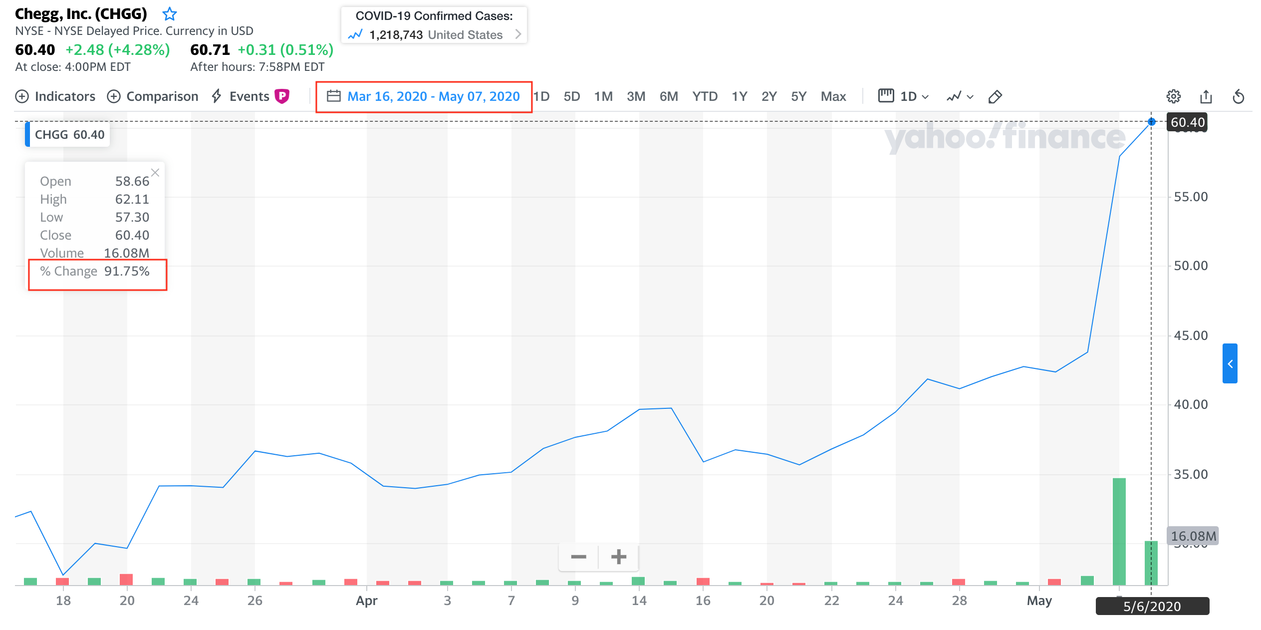This screenshot has width=1261, height=630.
Task: Select the 1Y time range
Action: point(740,96)
